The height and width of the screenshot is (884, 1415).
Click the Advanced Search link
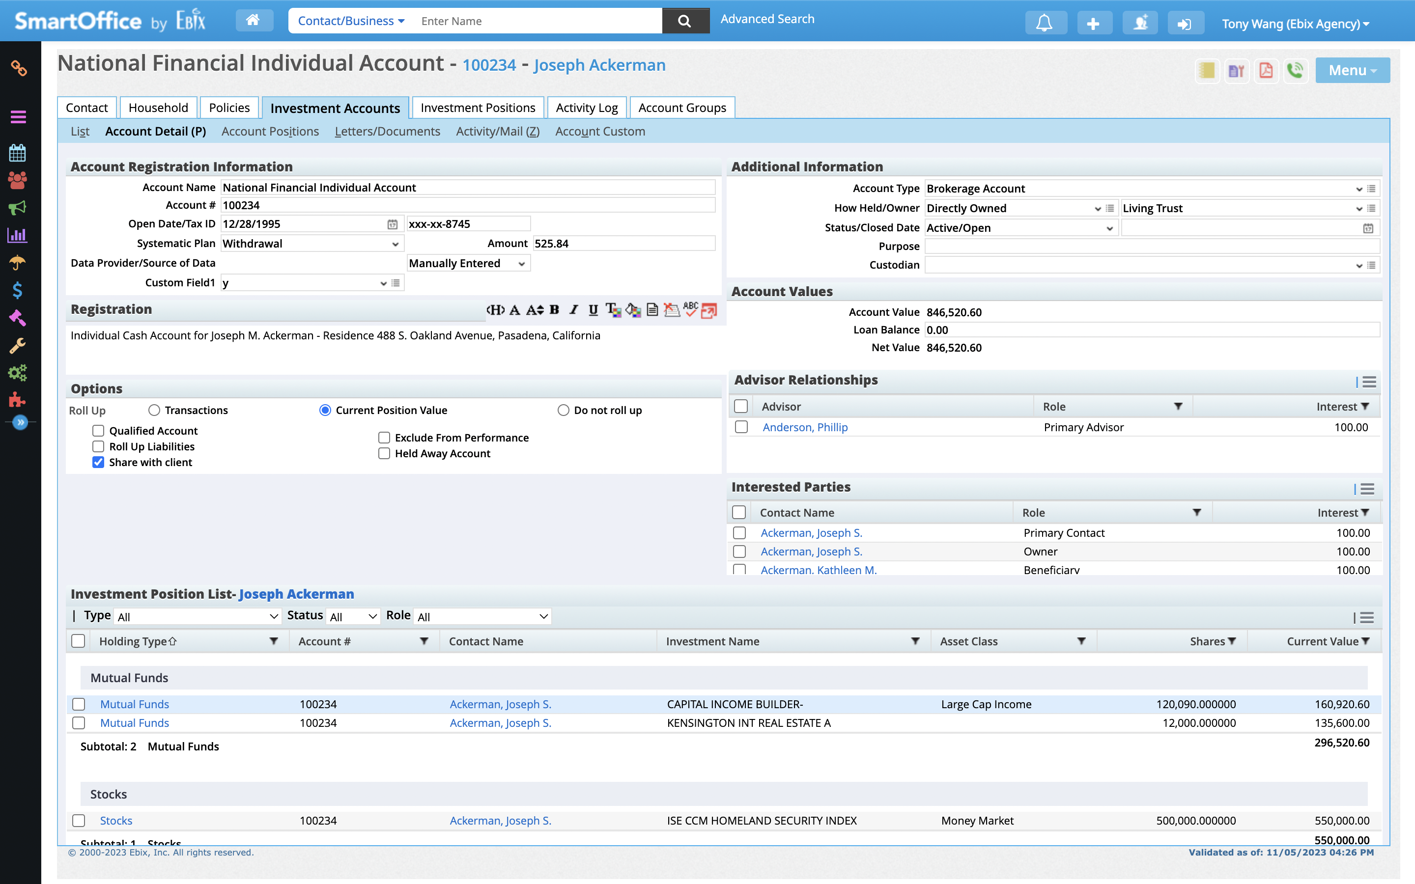click(766, 19)
